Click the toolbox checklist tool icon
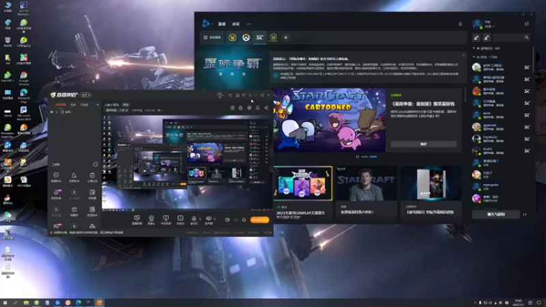The image size is (546, 307). 92,177
